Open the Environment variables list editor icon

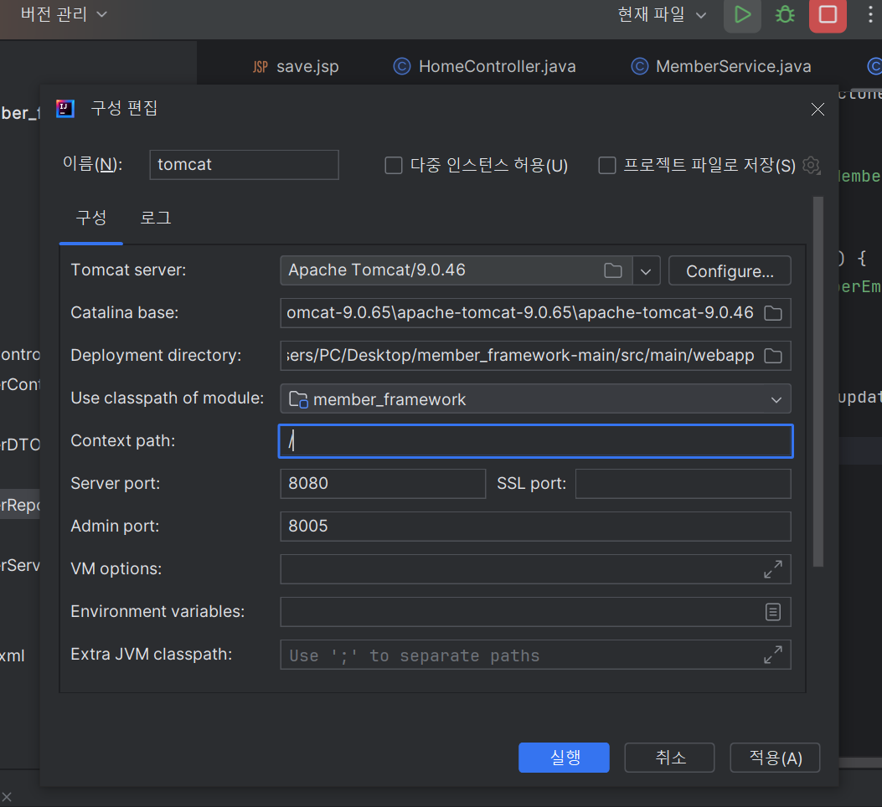773,612
